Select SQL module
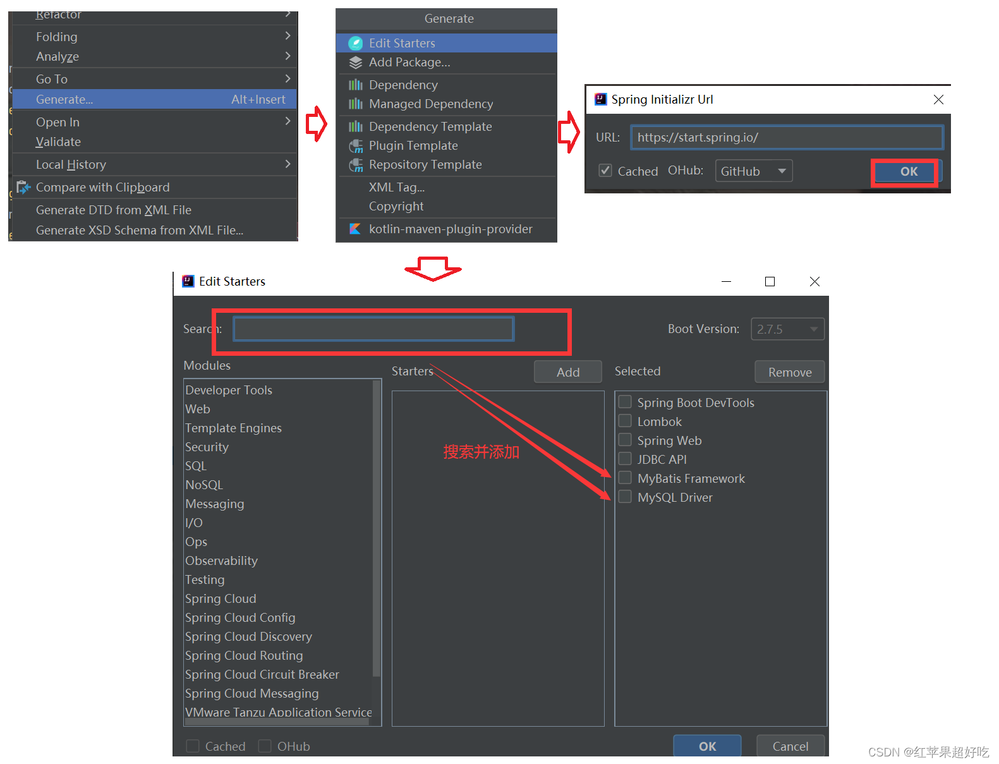Screen dimensions: 999x764 pos(279,466)
